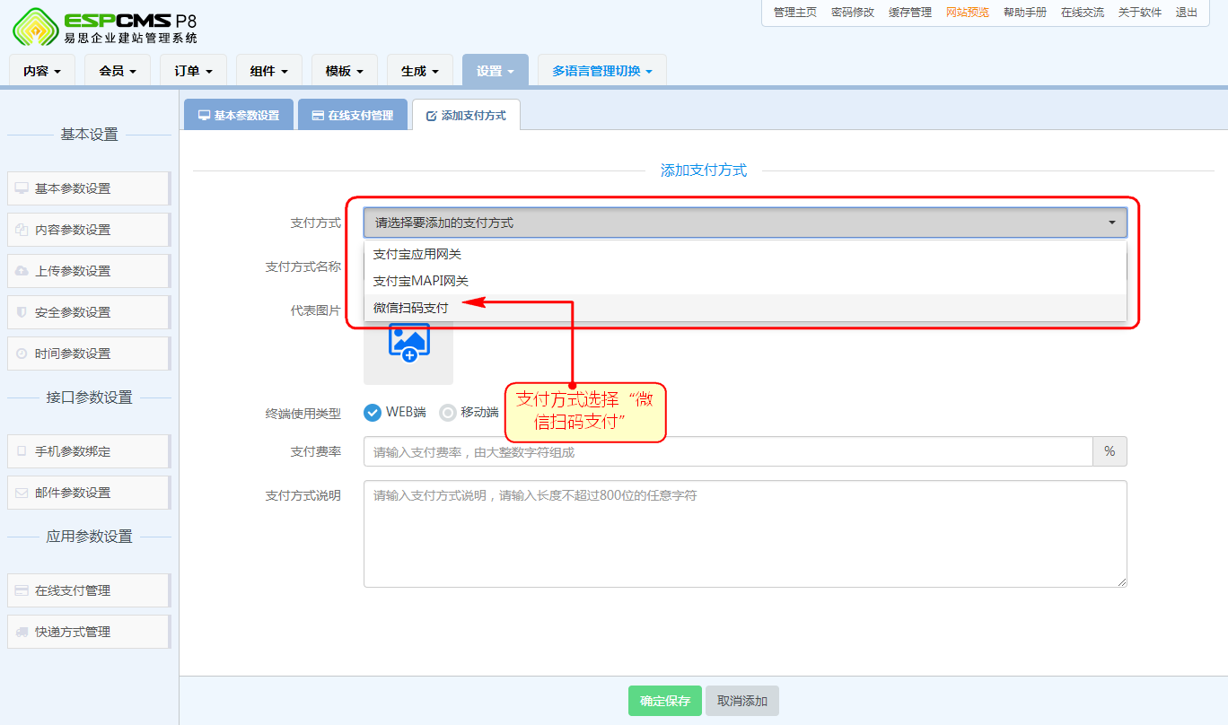Click the clock icon beside 时间参数设置
Viewport: 1228px width, 725px height.
pos(22,354)
